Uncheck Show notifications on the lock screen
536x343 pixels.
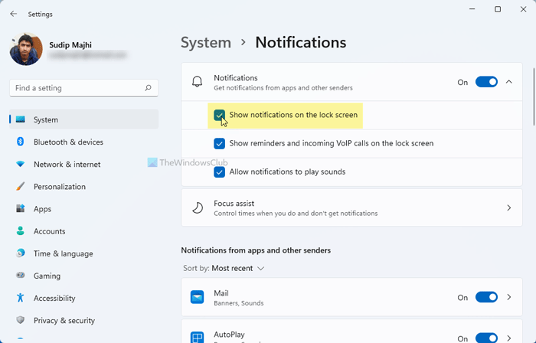[x=220, y=115]
